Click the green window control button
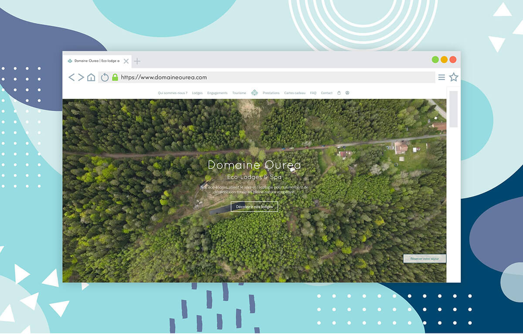This screenshot has width=523, height=334. 435,60
